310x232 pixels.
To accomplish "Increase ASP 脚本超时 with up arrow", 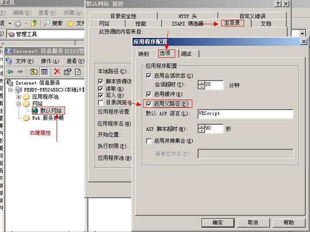I will tap(201, 126).
